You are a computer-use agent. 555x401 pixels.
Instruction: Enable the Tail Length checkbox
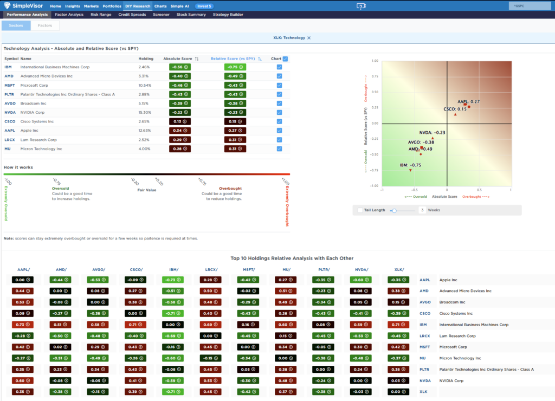coord(360,210)
